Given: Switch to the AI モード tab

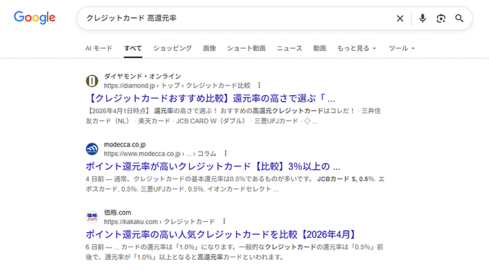Looking at the screenshot, I should pyautogui.click(x=98, y=48).
